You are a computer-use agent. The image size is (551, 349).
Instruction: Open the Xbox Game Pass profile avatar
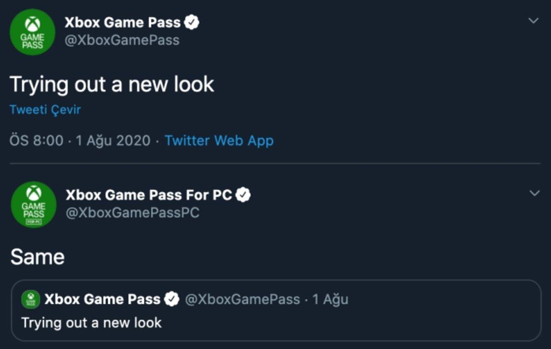(x=32, y=31)
